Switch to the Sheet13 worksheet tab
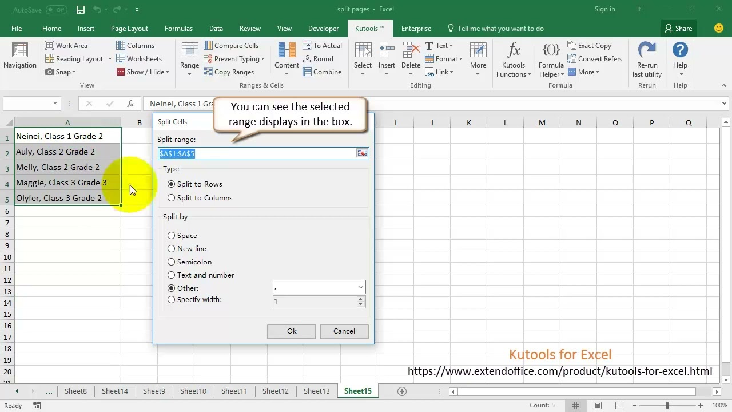The image size is (732, 412). (x=316, y=391)
